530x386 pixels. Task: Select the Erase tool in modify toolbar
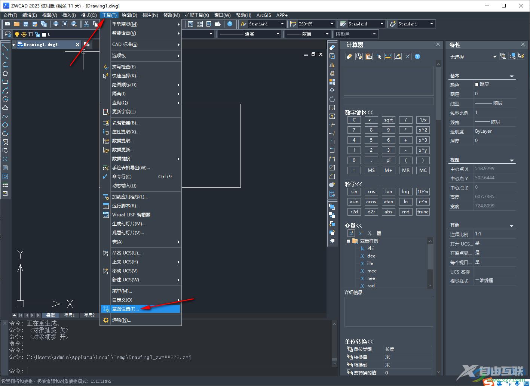332,47
